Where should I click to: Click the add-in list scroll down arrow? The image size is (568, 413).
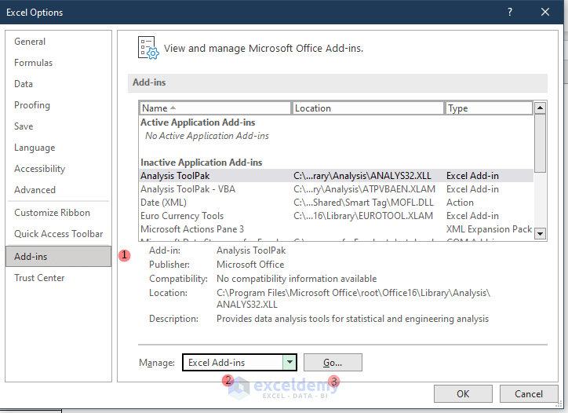(x=540, y=233)
